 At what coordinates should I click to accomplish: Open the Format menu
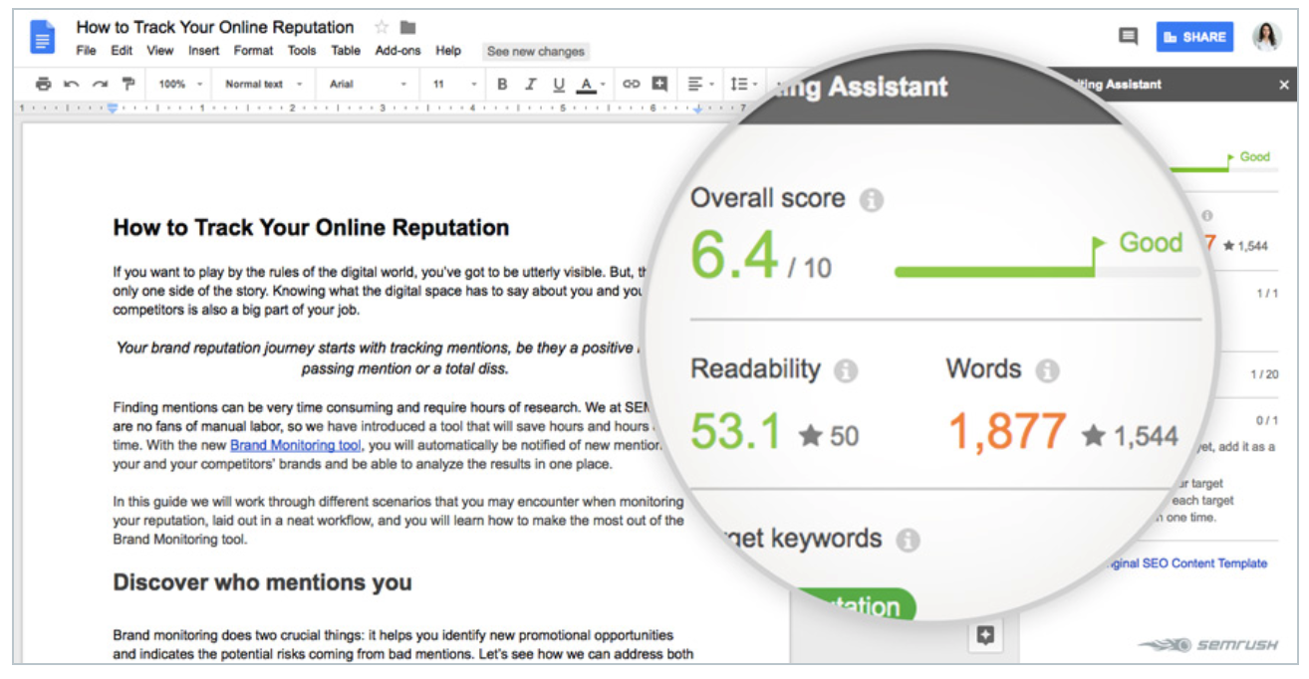[x=253, y=51]
